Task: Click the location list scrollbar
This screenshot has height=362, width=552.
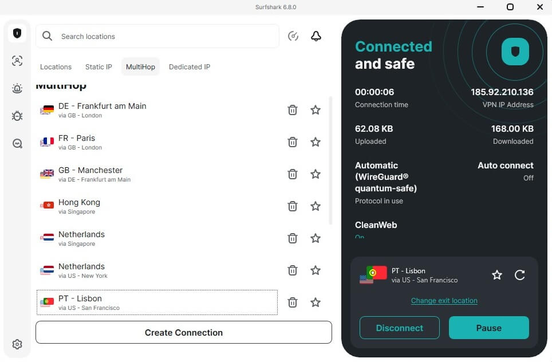Action: [330, 160]
